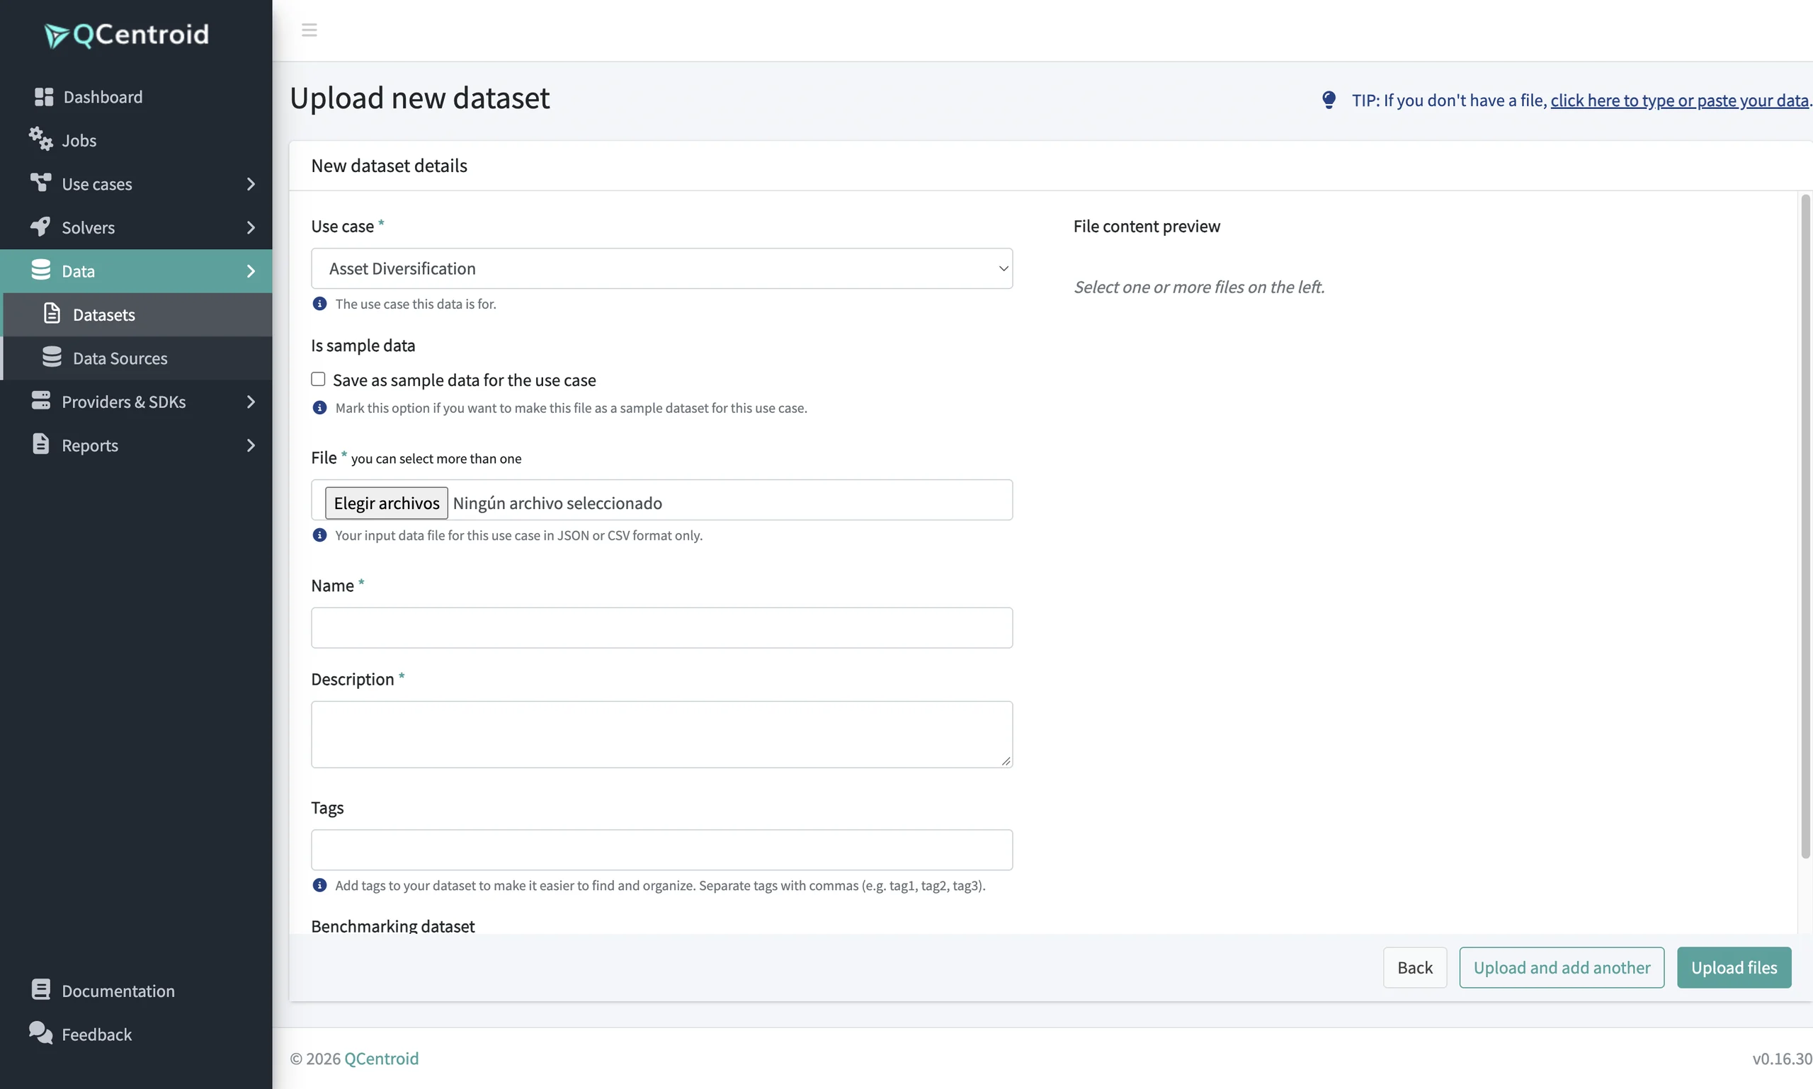Click info icon beside use case hint

pos(319,304)
